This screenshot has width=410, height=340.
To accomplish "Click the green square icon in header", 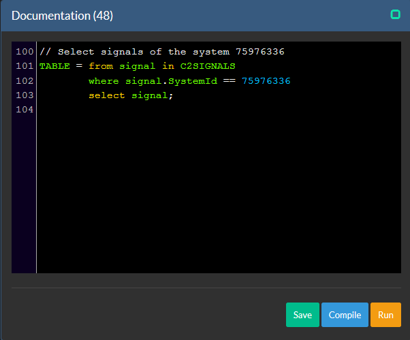I will (395, 14).
